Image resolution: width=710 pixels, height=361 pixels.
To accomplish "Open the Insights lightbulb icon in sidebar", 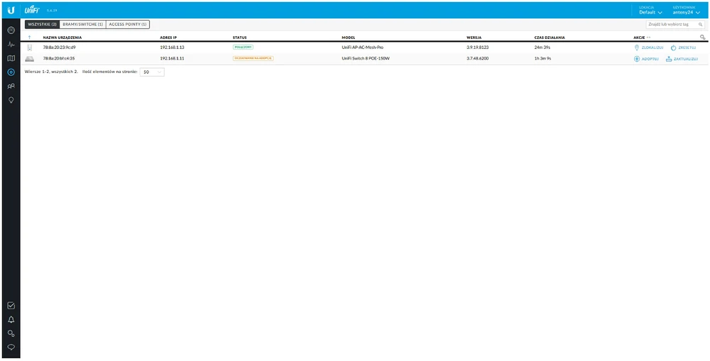I will [x=11, y=100].
